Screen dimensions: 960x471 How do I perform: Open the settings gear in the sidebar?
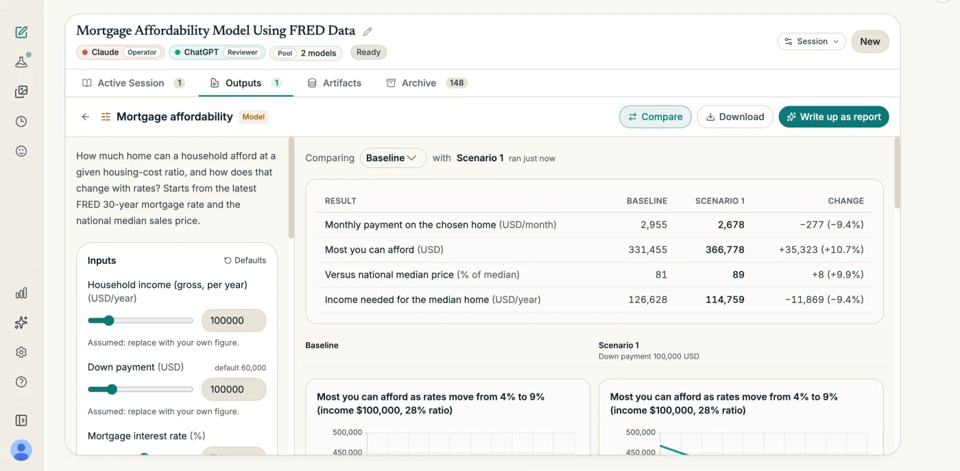21,352
